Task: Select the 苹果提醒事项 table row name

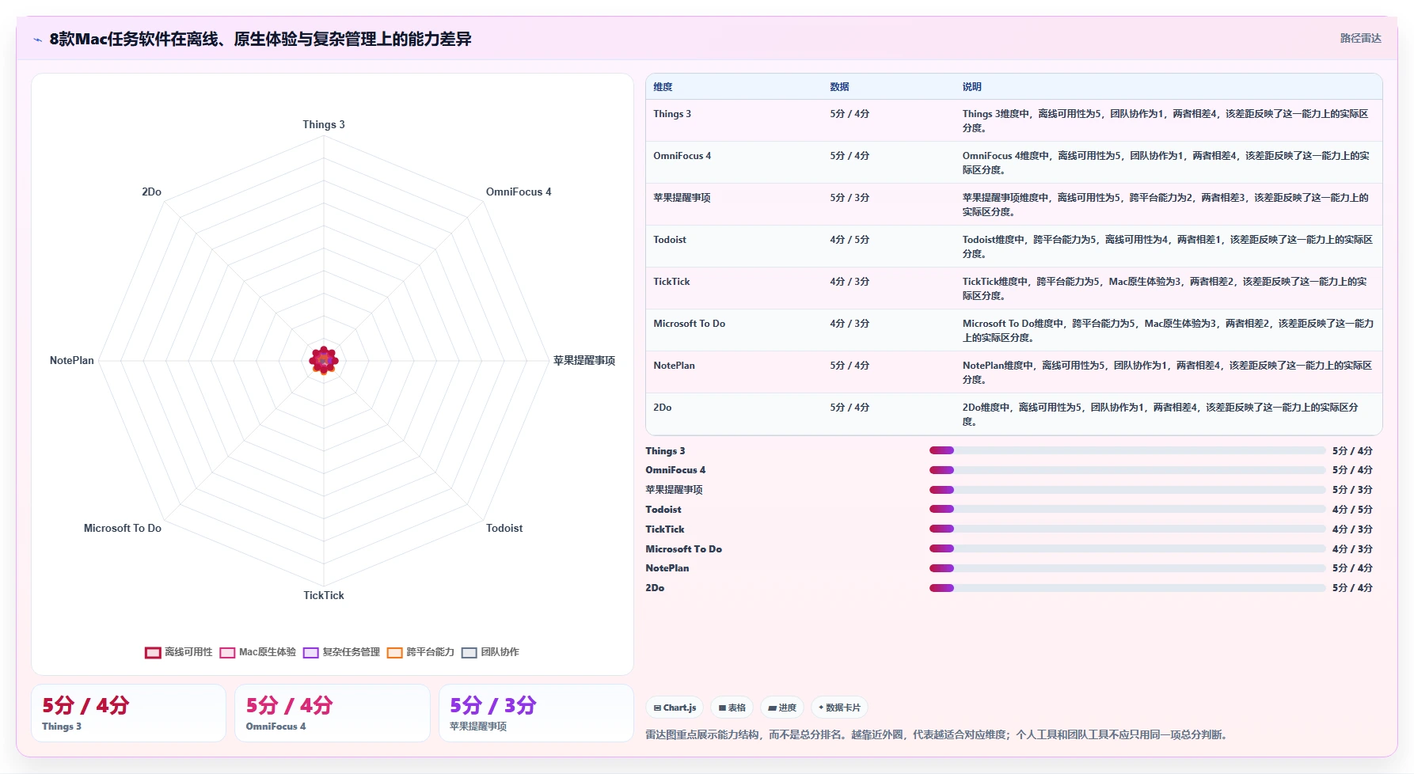Action: tap(682, 198)
